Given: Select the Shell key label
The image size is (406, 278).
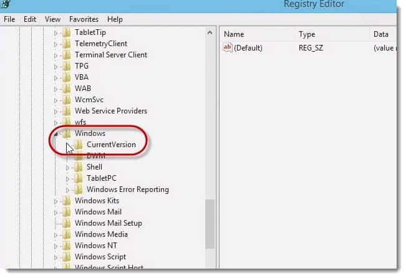Looking at the screenshot, I should point(94,167).
